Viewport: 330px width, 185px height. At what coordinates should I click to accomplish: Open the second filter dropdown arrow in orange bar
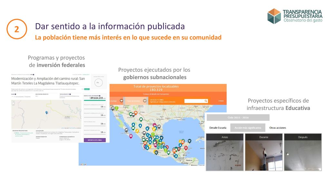pyautogui.click(x=145, y=101)
